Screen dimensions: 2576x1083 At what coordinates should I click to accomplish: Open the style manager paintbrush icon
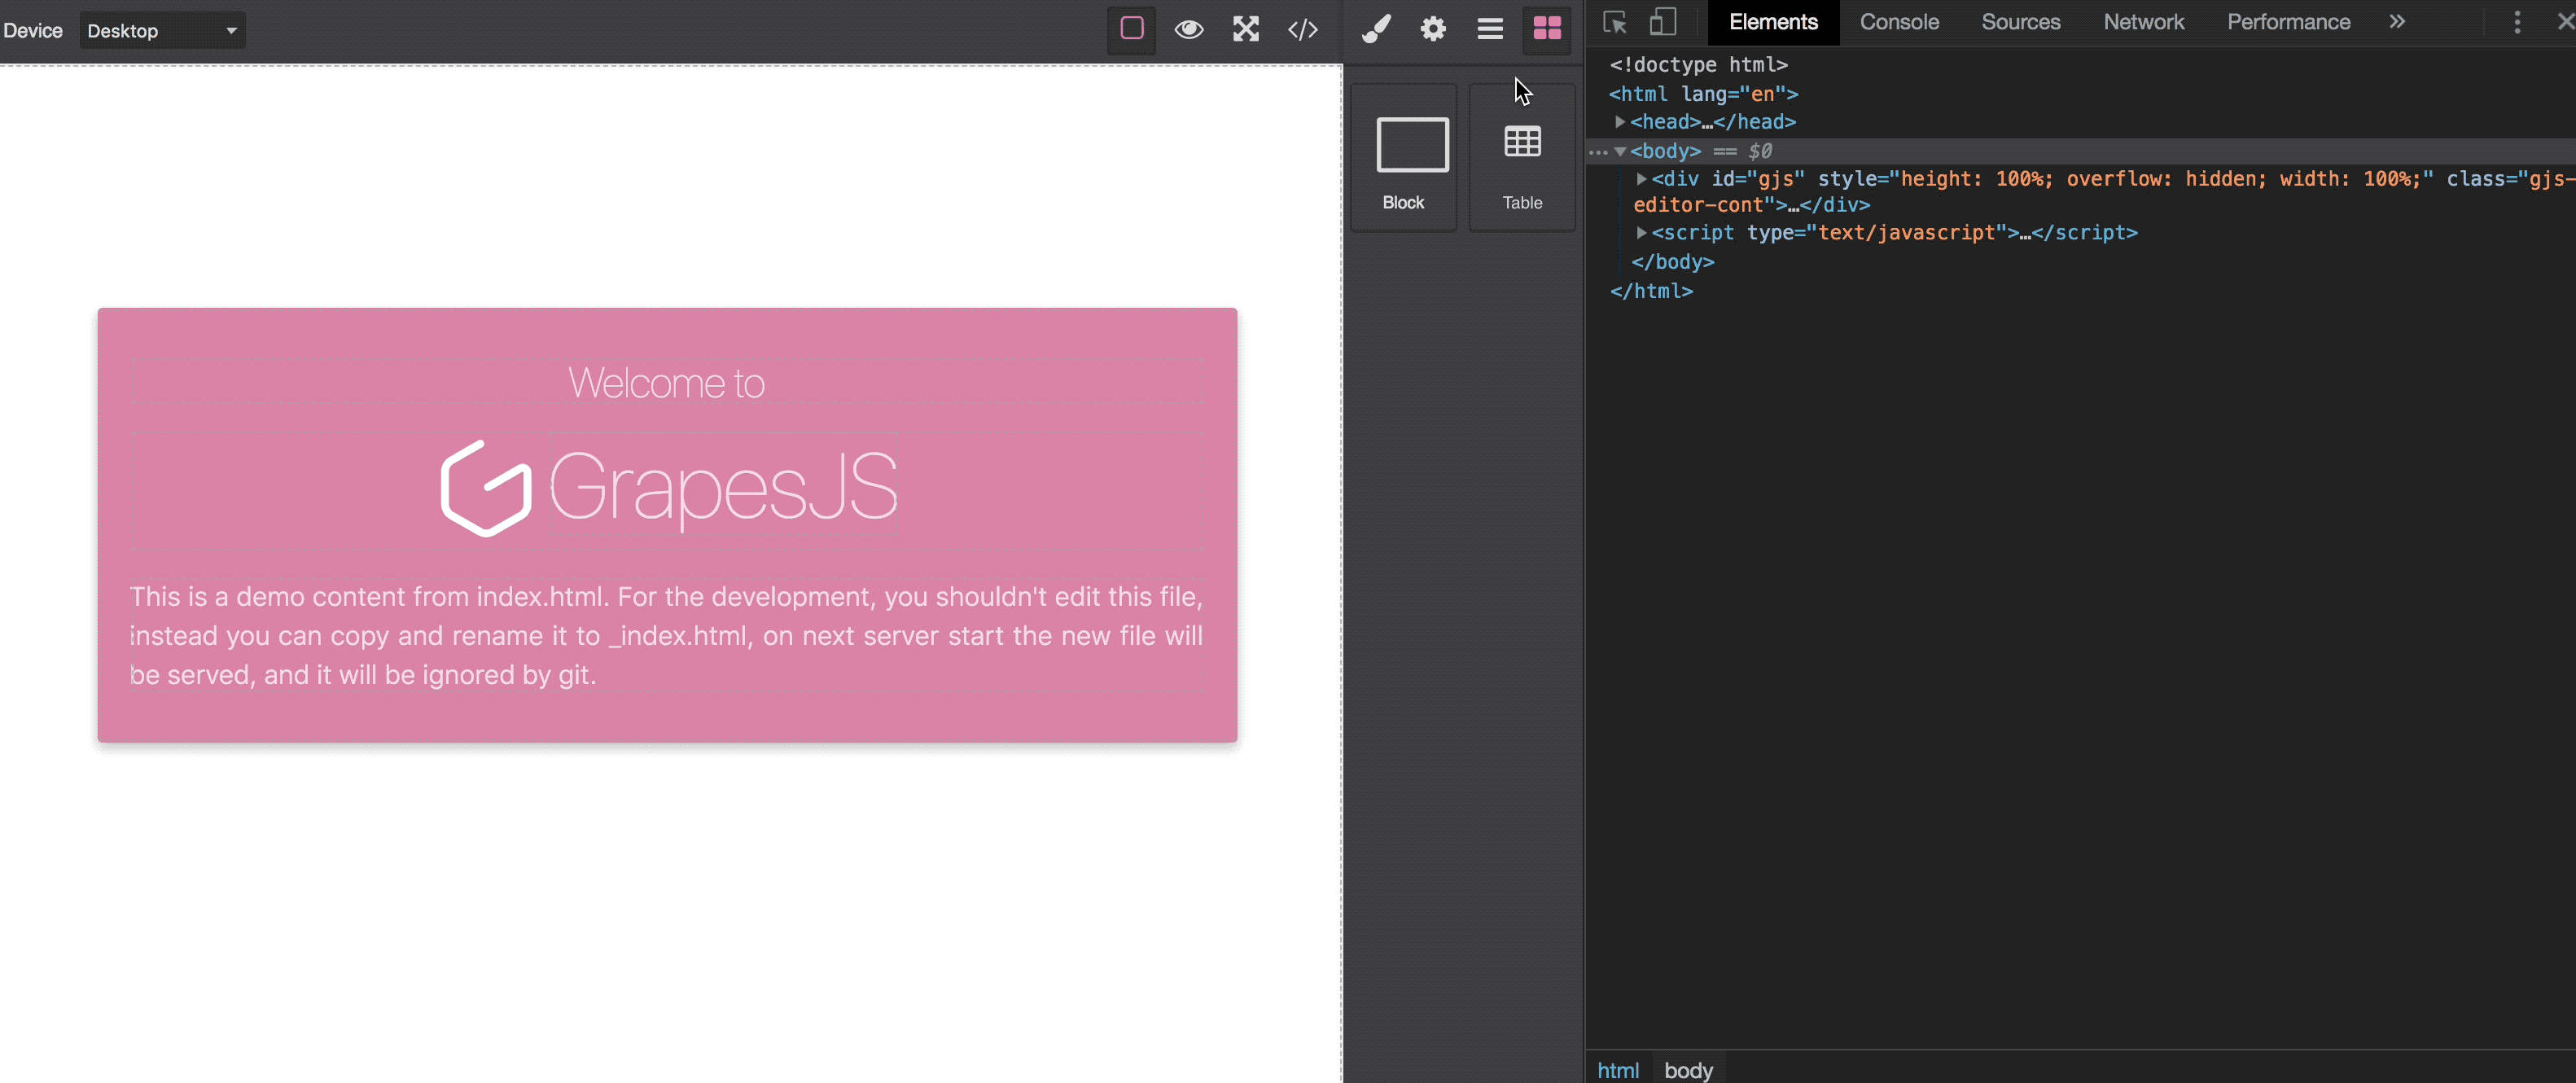tap(1376, 29)
